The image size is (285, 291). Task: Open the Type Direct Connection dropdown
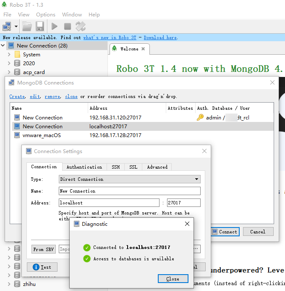coord(129,179)
